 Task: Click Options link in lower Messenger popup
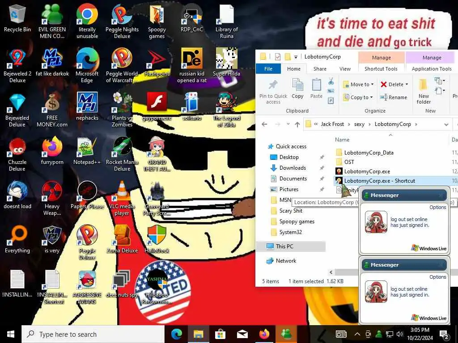pos(437,277)
